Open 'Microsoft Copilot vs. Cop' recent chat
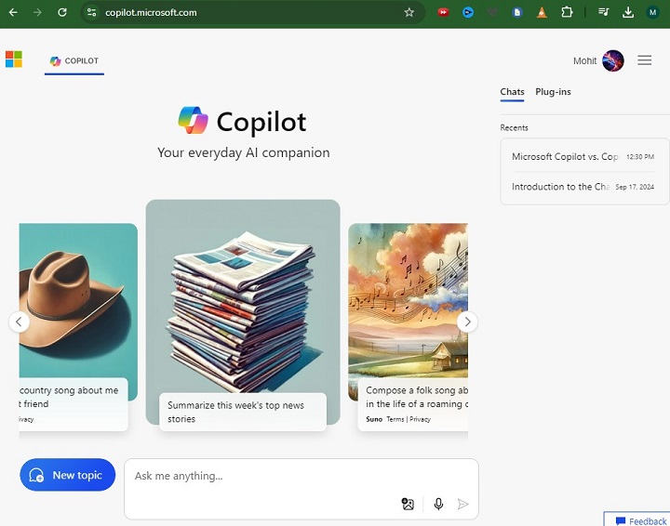Image resolution: width=670 pixels, height=526 pixels. pyautogui.click(x=583, y=156)
